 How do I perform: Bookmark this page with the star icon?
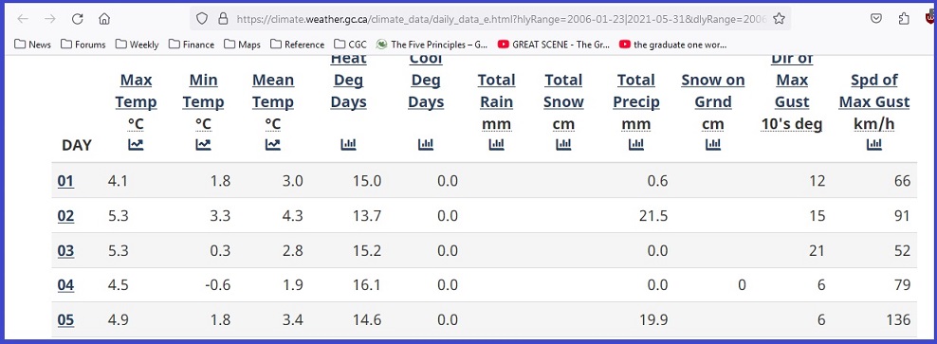779,19
